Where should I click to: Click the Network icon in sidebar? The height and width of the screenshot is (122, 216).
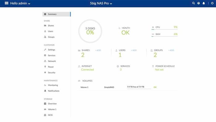(x=45, y=61)
